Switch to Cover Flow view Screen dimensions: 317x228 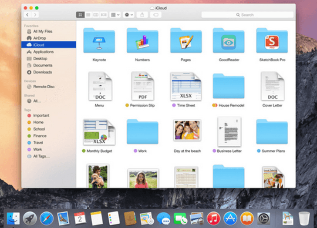[x=104, y=15]
